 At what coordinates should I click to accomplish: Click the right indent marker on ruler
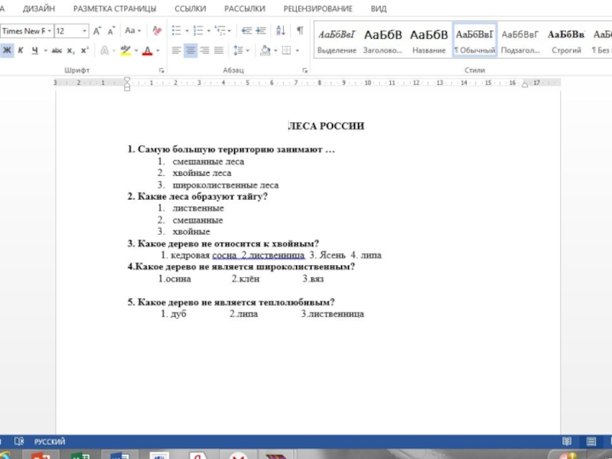525,84
